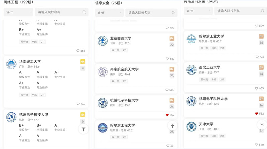This screenshot has height=149, width=267.
Task: Focus school name search field in 网络工程
Action: coord(62,12)
